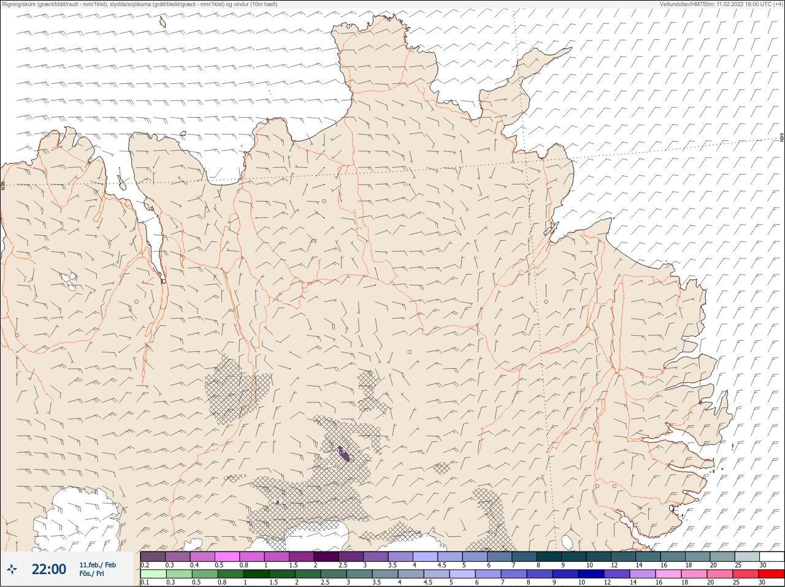Select the dark mauve 0.2 swatch in upper legend
Screen dimensions: 785x587
(x=153, y=556)
